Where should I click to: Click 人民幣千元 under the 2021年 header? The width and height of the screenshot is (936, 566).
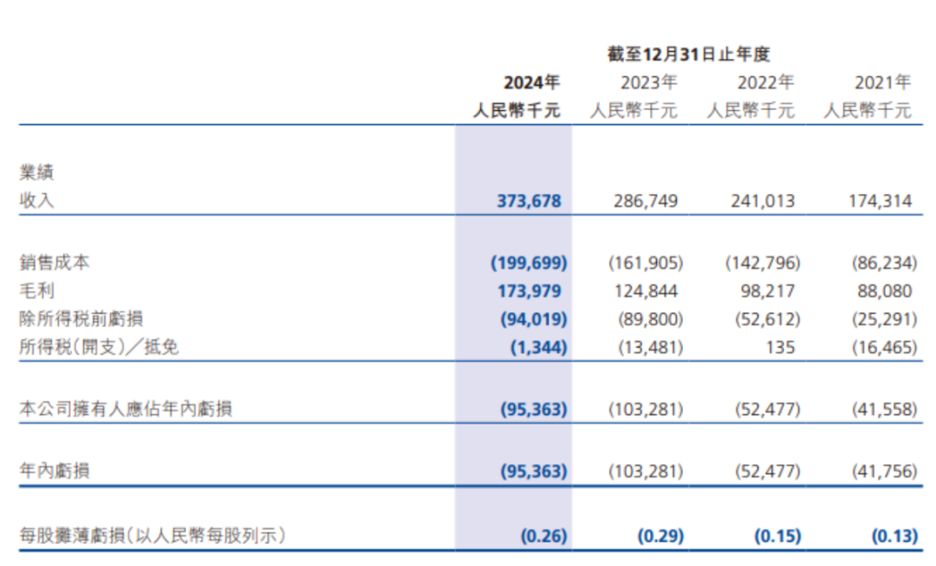pos(868,110)
